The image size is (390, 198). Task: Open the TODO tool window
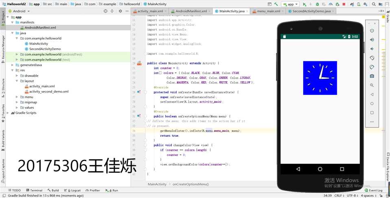14,190
